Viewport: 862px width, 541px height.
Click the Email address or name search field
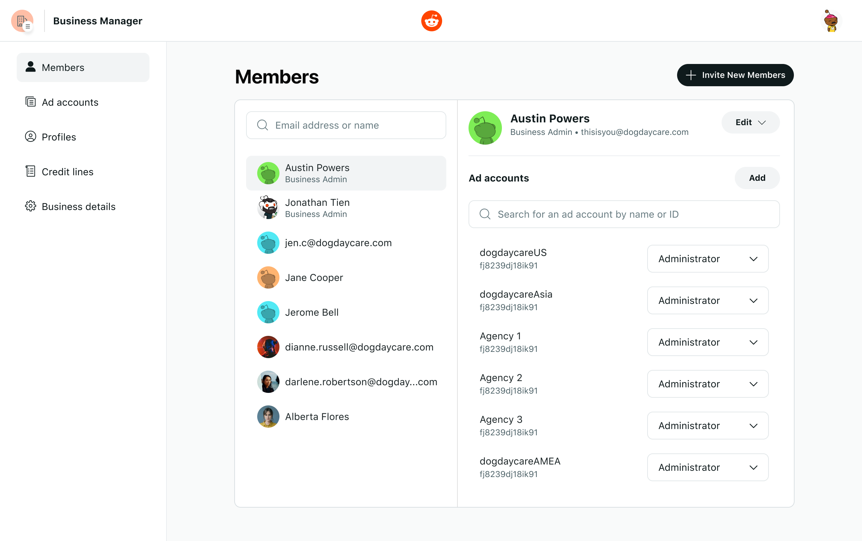pyautogui.click(x=346, y=125)
